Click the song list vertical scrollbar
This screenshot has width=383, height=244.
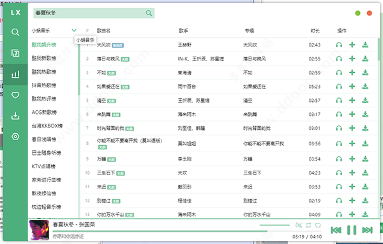click(379, 50)
